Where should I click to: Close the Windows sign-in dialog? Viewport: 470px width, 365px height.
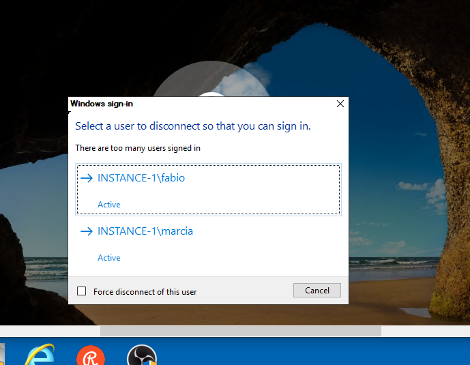pyautogui.click(x=340, y=104)
